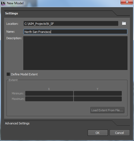The width and height of the screenshot is (134, 141).
Task: Select the Maximum X extent field
Action: tap(49, 99)
